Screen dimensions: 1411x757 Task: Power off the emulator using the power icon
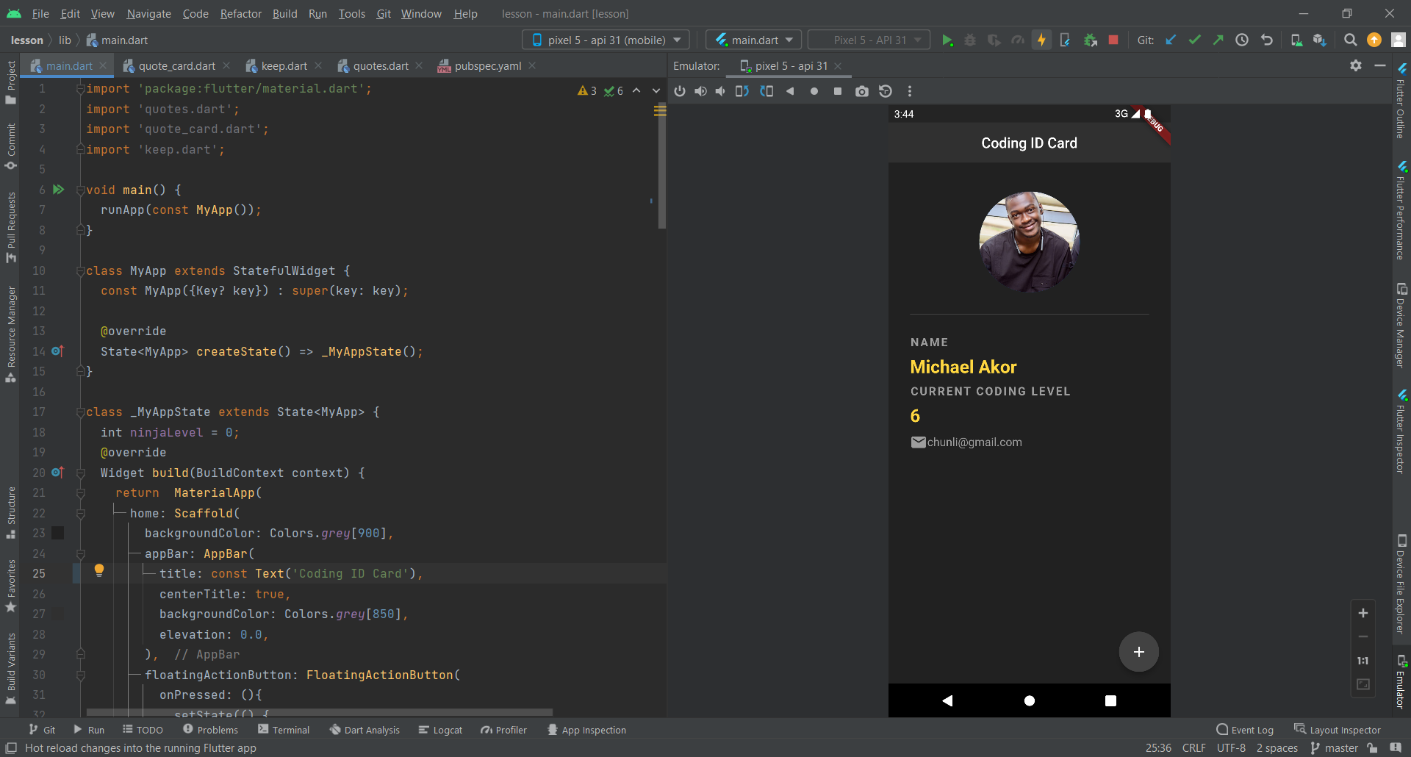coord(680,91)
